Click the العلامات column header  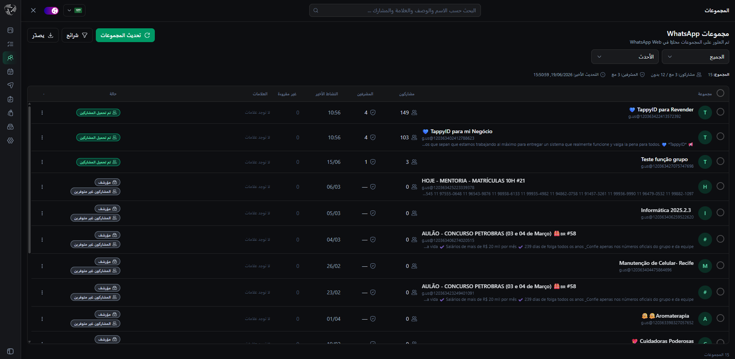coord(260,94)
